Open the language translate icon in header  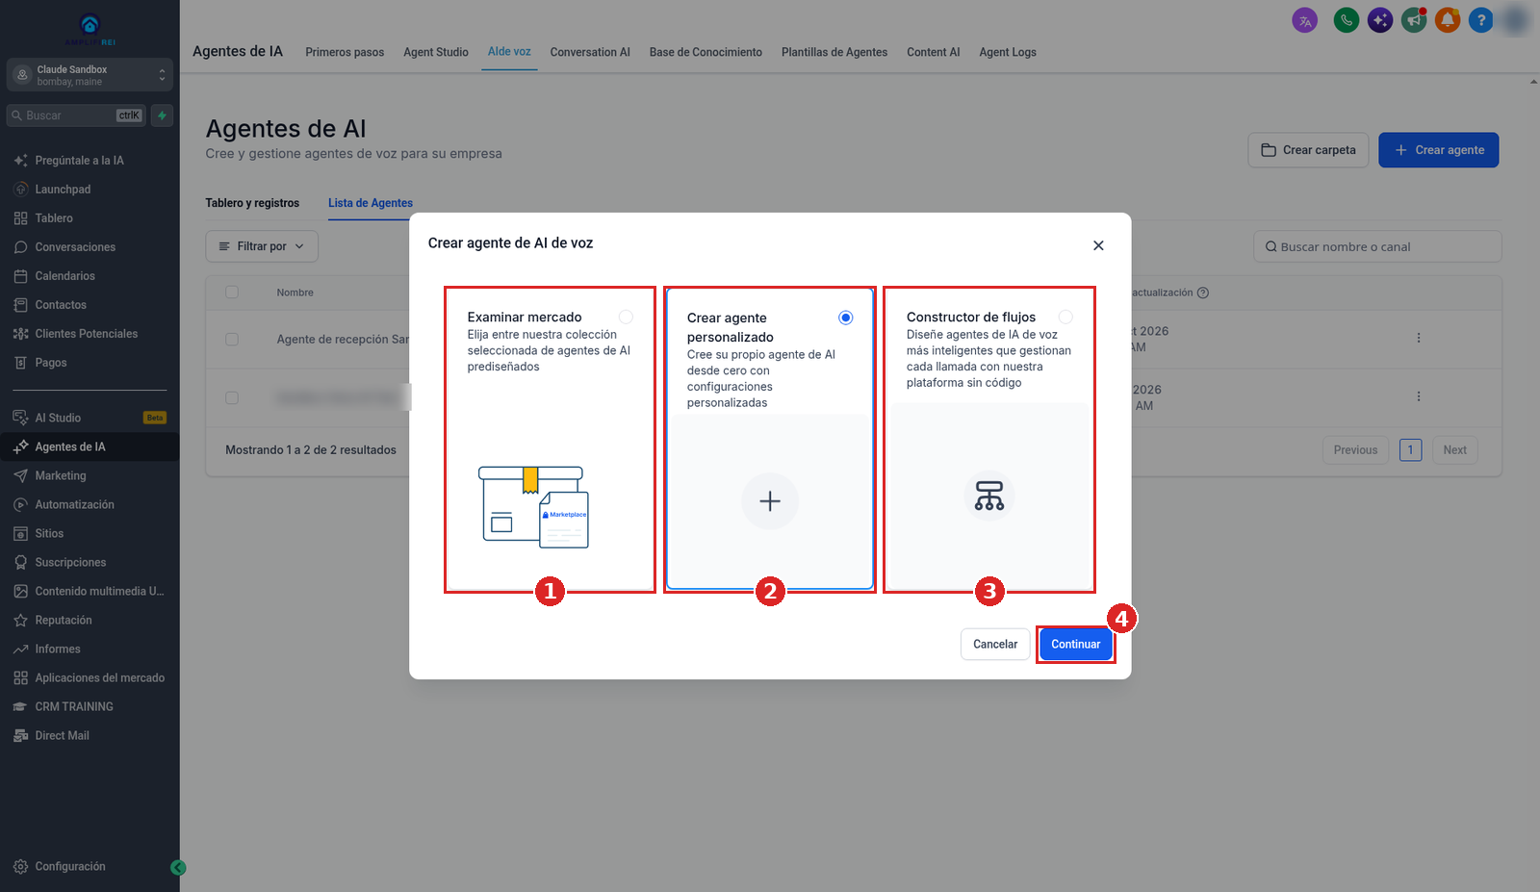[1304, 20]
